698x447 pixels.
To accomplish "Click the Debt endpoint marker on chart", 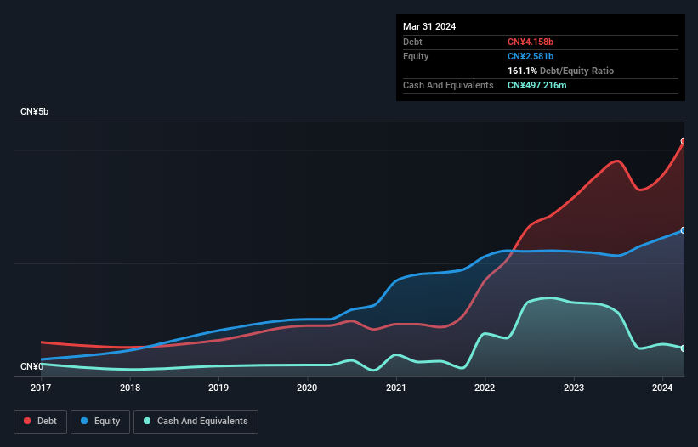I will point(684,141).
